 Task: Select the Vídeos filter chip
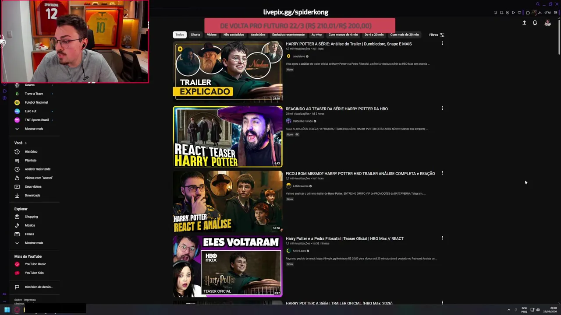212,35
